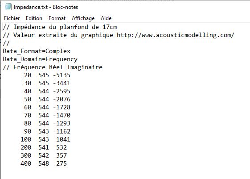Click the frequency value 20
This screenshot has height=179, width=250.
pos(28,75)
